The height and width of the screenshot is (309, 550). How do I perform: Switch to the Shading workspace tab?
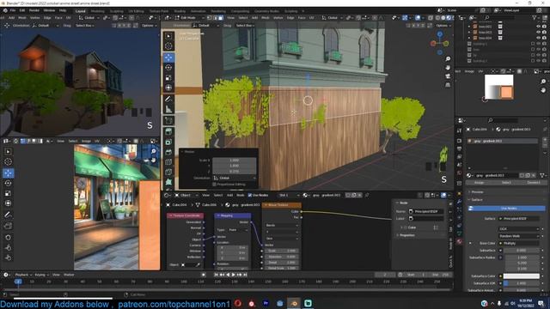pyautogui.click(x=180, y=11)
